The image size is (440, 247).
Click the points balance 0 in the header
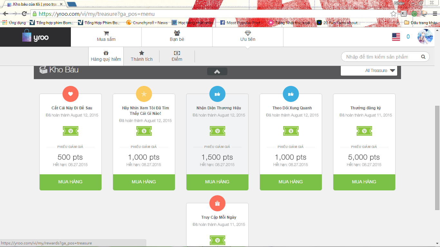point(408,37)
